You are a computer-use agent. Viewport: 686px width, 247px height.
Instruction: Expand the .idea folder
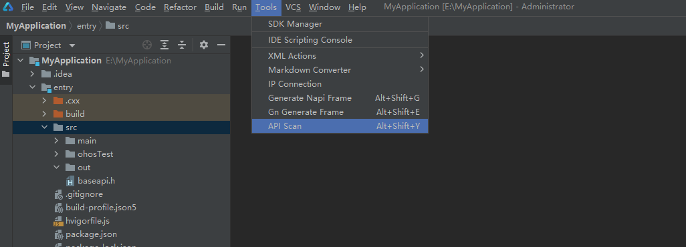tap(32, 74)
